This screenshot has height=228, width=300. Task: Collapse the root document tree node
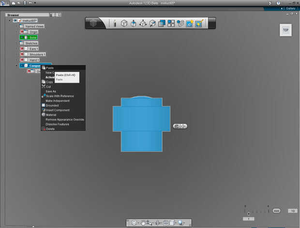[x=10, y=20]
